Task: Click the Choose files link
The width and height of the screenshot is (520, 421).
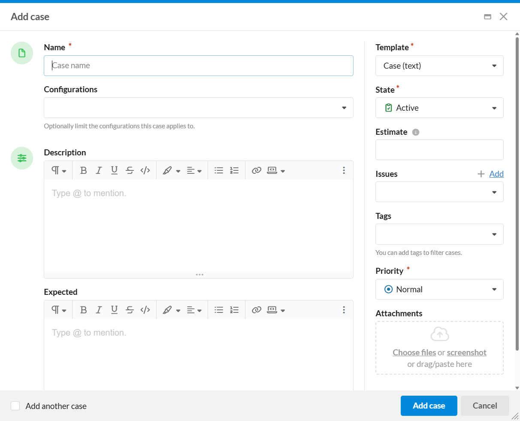Action: pos(414,352)
